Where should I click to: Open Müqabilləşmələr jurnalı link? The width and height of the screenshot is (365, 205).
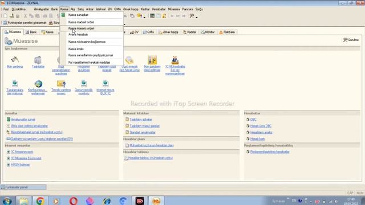36,132
